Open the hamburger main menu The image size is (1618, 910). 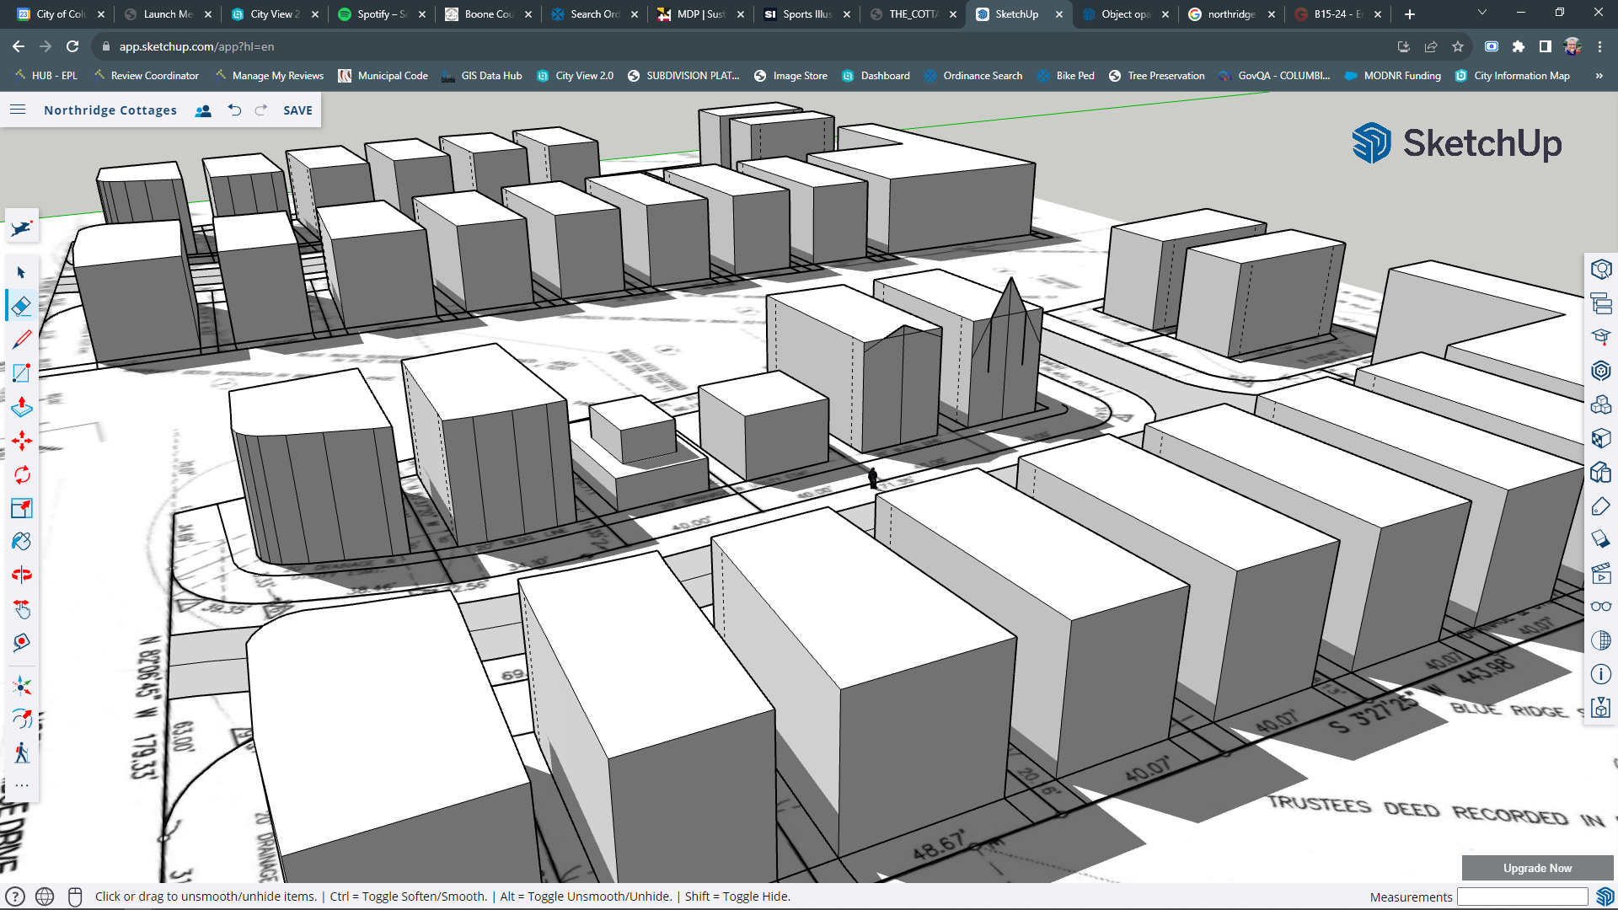point(18,110)
